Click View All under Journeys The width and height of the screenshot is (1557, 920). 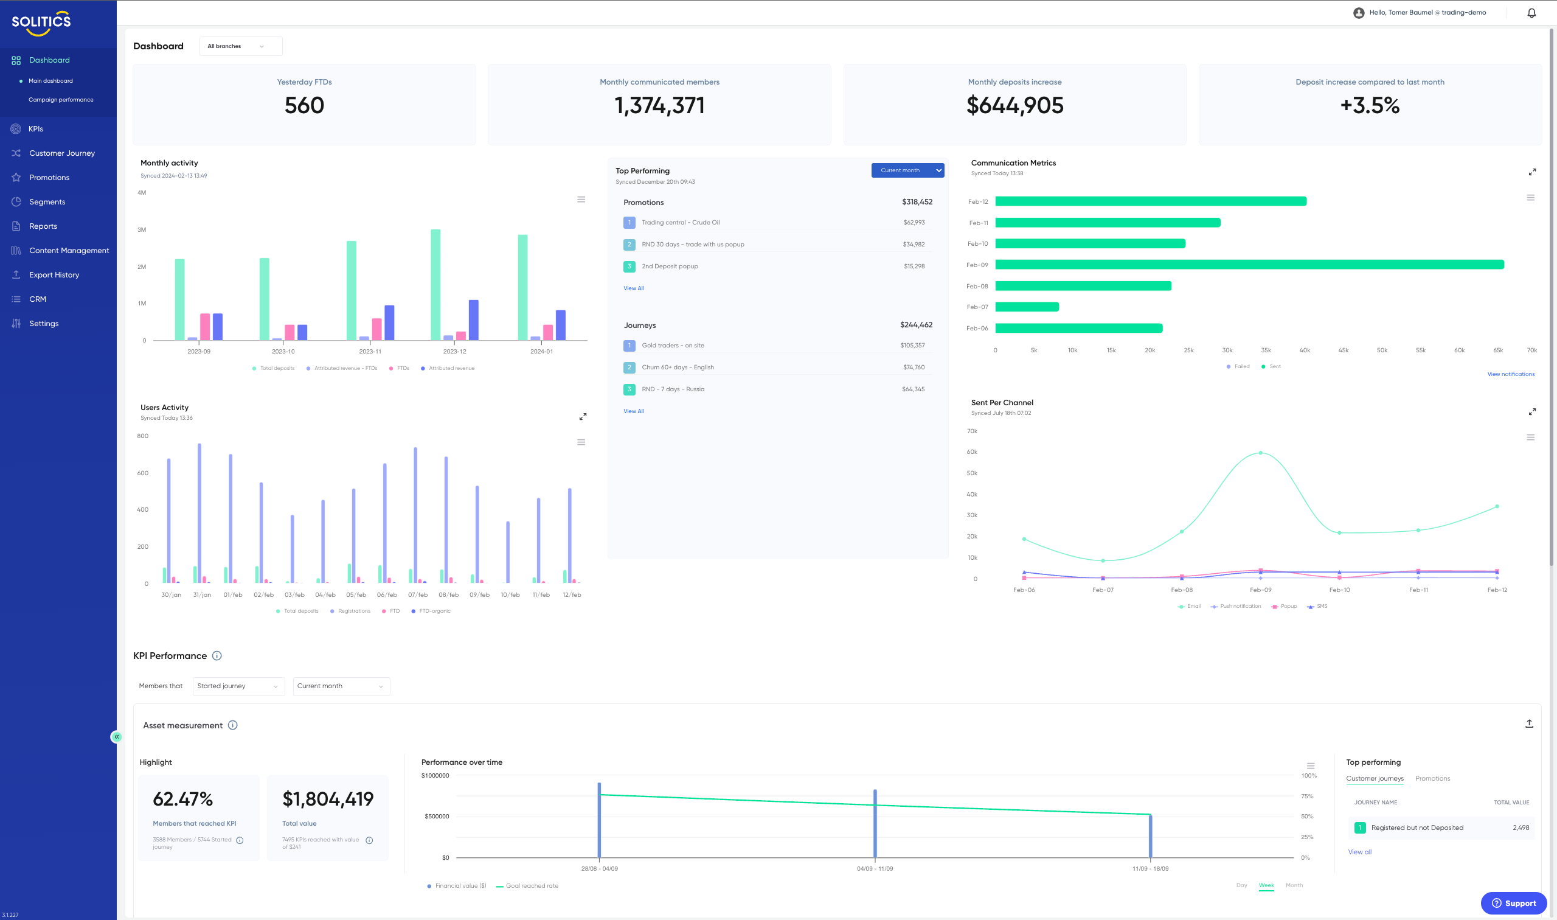[x=633, y=410]
